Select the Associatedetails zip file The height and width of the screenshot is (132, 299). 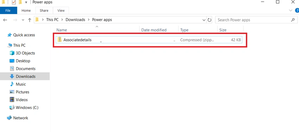click(149, 40)
